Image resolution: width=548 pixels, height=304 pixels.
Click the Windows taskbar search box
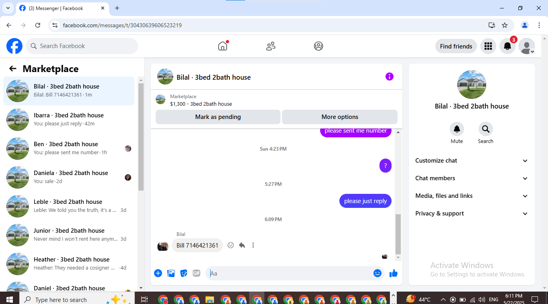[77, 300]
